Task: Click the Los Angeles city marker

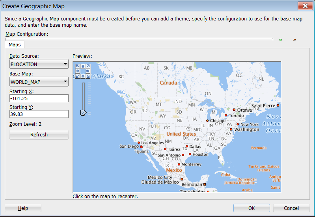Action: 139,143
